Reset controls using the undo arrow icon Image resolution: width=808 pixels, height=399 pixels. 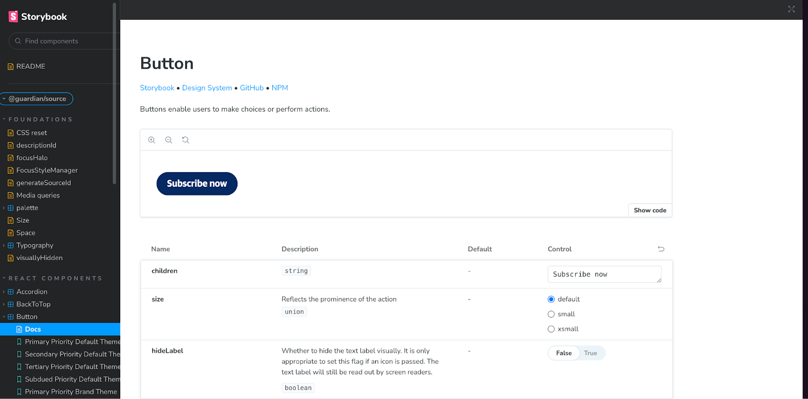661,249
